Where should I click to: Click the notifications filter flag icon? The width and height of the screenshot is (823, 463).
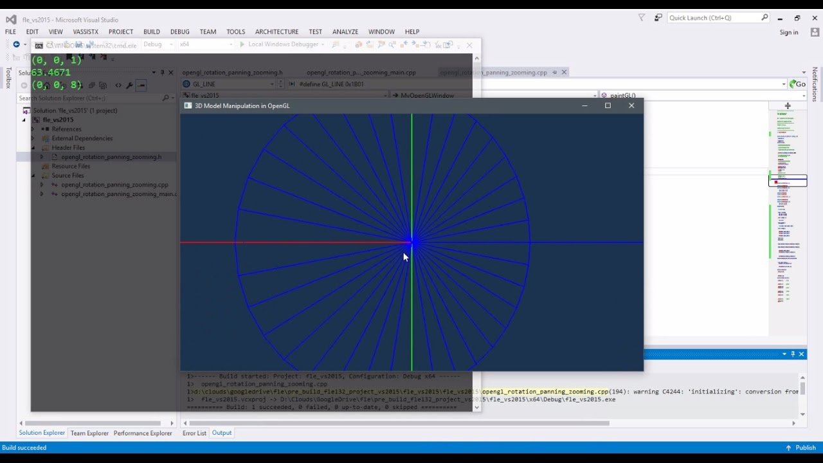pyautogui.click(x=642, y=18)
